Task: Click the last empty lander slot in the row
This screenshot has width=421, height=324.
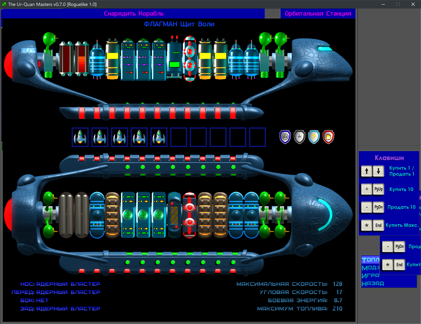Action: (257, 137)
